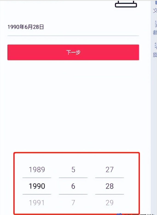The height and width of the screenshot is (215, 157).
Task: Select day 29 in the picker
Action: point(110,203)
